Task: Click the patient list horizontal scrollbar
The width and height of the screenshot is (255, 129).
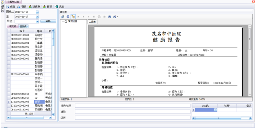Action: 29,117
